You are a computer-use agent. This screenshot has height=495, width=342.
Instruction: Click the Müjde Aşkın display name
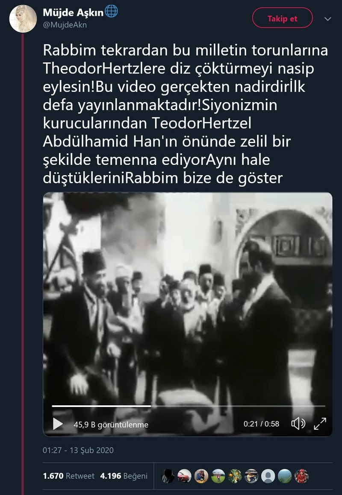click(73, 12)
